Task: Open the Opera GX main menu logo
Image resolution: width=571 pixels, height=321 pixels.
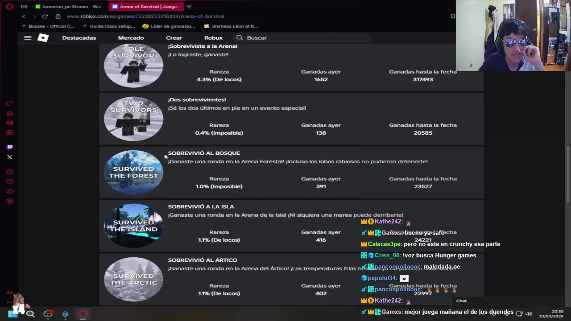Action: (10, 7)
